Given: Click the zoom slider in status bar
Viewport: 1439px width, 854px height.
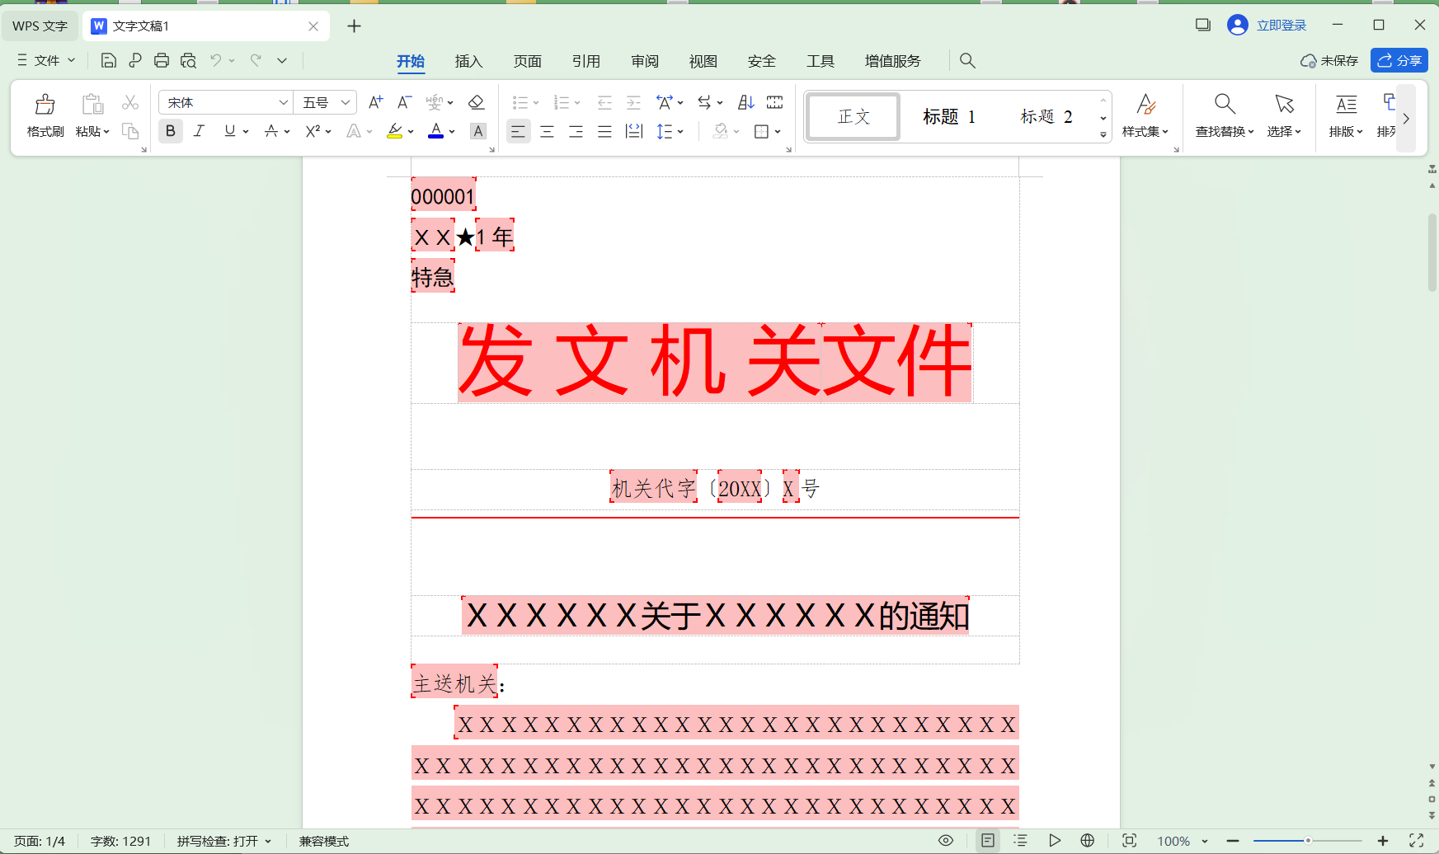Looking at the screenshot, I should click(x=1307, y=841).
